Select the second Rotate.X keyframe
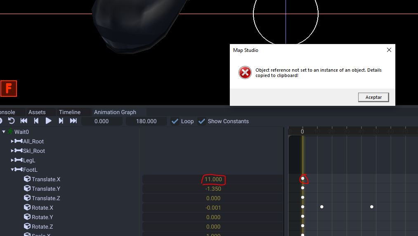Image resolution: width=418 pixels, height=236 pixels. [322, 207]
